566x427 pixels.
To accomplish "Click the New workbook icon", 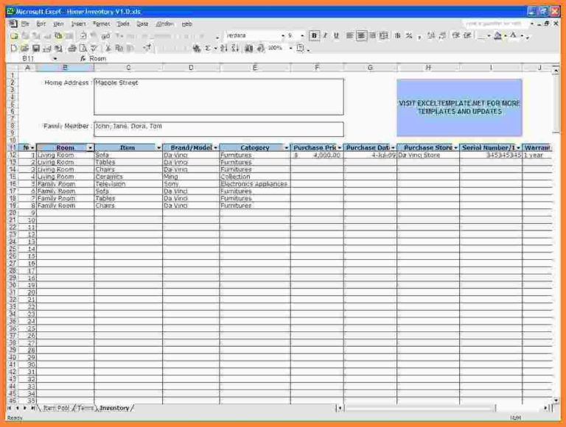I will click(14, 49).
